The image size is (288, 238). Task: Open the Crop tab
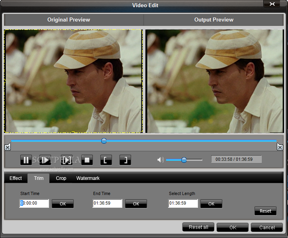click(x=61, y=178)
